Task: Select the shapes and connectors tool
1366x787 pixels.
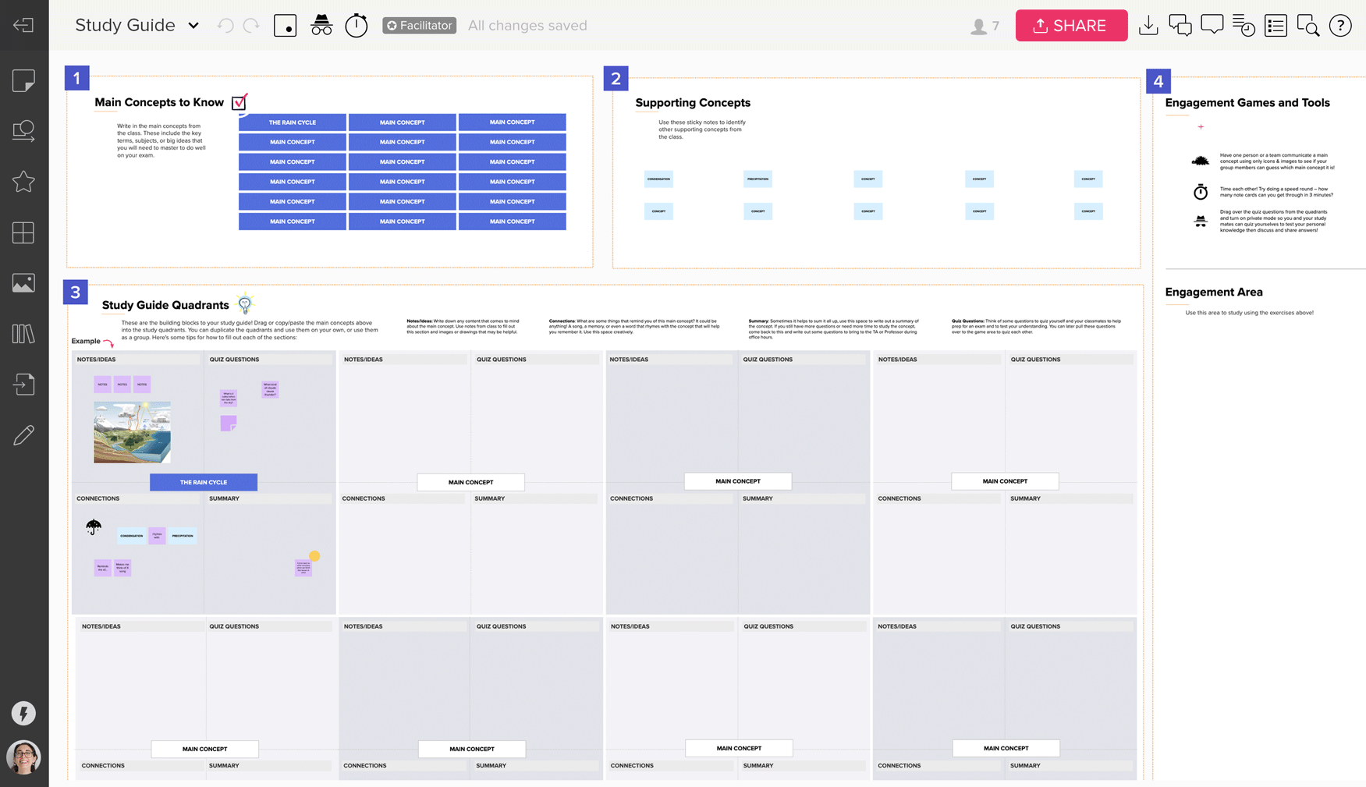Action: (x=23, y=130)
